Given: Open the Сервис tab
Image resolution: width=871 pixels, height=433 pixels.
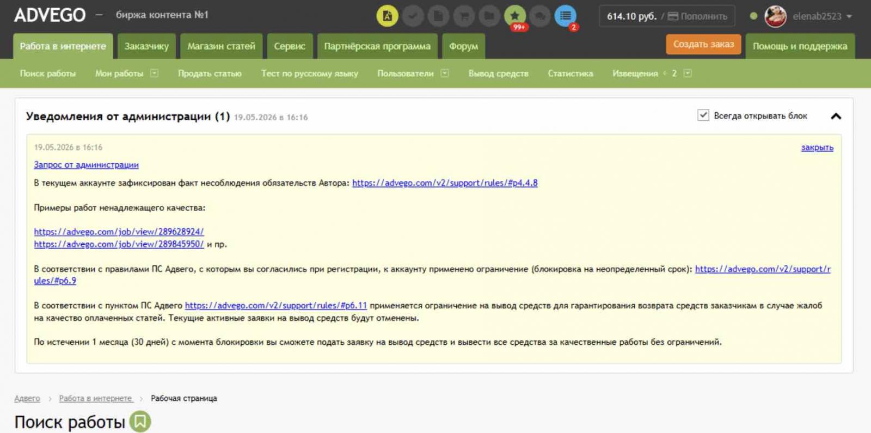Looking at the screenshot, I should click(x=290, y=46).
